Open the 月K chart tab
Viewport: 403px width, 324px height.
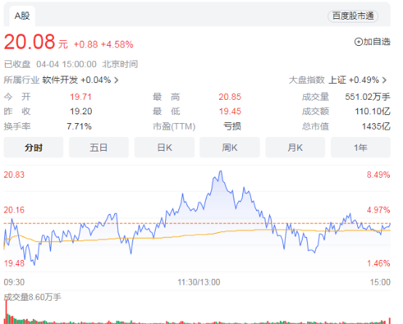pyautogui.click(x=295, y=148)
